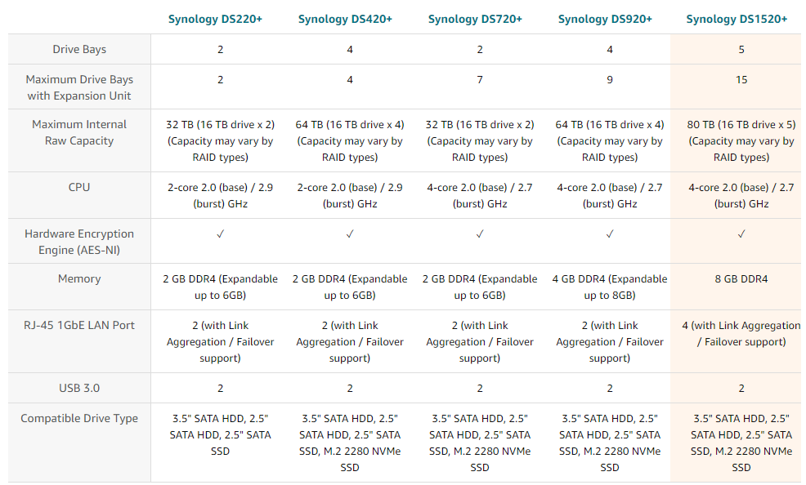Screen dimensions: 806x485
Task: Click the DS220+ encryption checkmark icon
Action: 221,234
